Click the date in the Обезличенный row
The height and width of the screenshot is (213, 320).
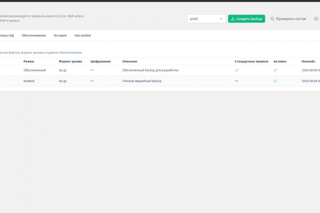pos(311,70)
